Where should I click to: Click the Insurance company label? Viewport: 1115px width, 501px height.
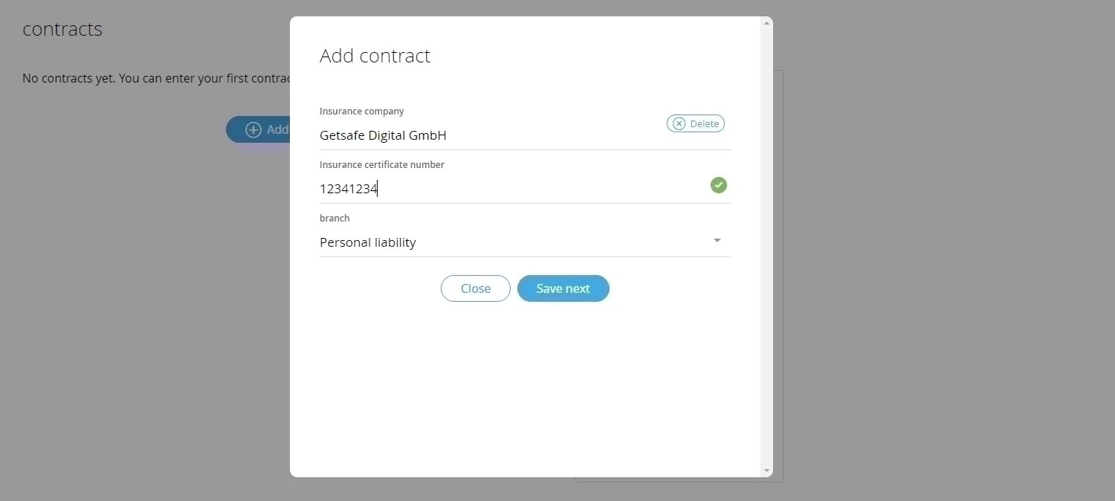[x=362, y=111]
